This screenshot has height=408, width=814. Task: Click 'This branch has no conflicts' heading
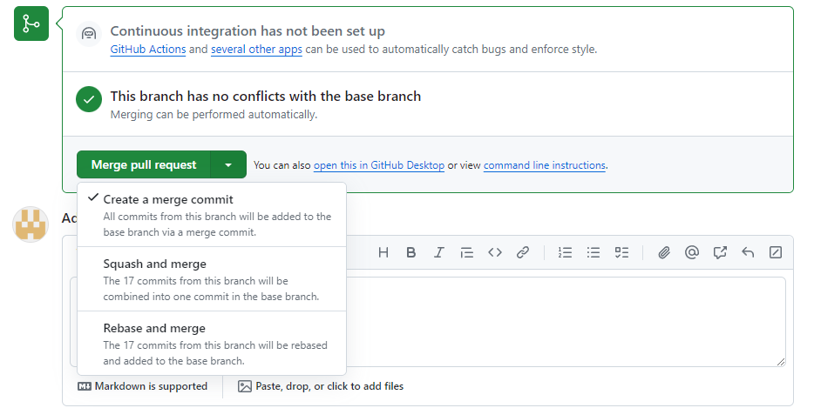click(x=265, y=97)
